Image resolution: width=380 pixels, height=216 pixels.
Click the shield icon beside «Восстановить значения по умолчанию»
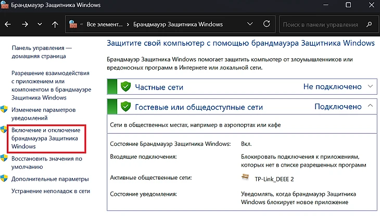(x=4, y=158)
